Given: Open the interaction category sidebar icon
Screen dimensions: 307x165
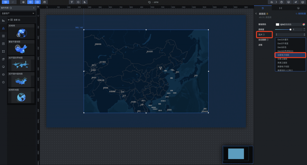Looking at the screenshot, I should [3, 67].
